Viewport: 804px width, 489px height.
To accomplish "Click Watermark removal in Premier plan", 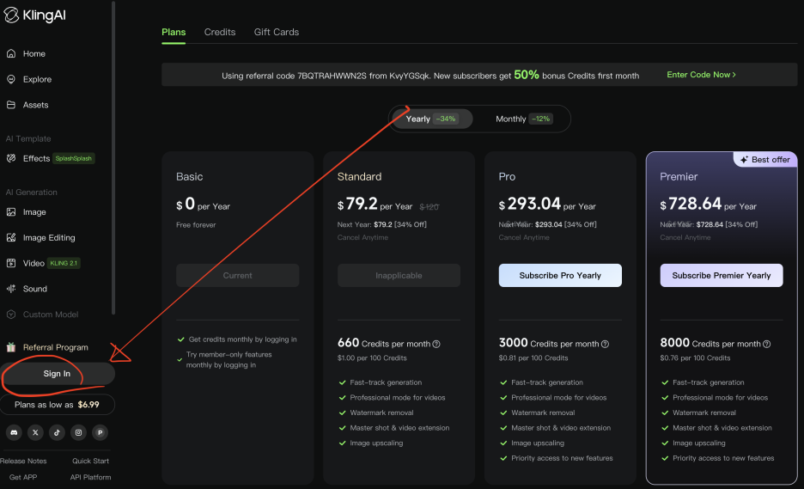I will pyautogui.click(x=704, y=413).
